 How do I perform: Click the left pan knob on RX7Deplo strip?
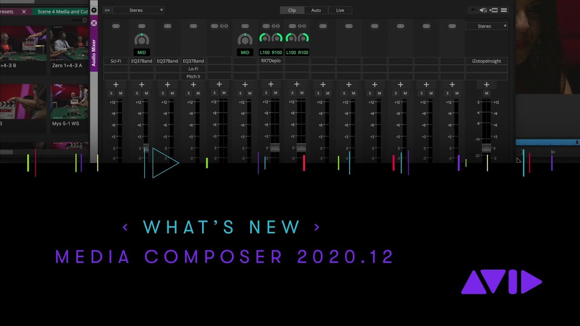pos(265,38)
